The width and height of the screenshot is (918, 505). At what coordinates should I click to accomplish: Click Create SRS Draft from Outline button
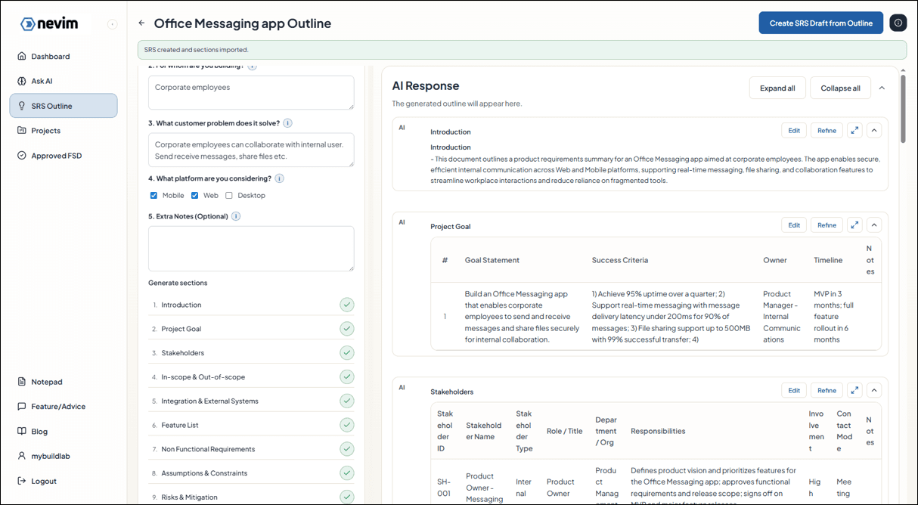[820, 23]
